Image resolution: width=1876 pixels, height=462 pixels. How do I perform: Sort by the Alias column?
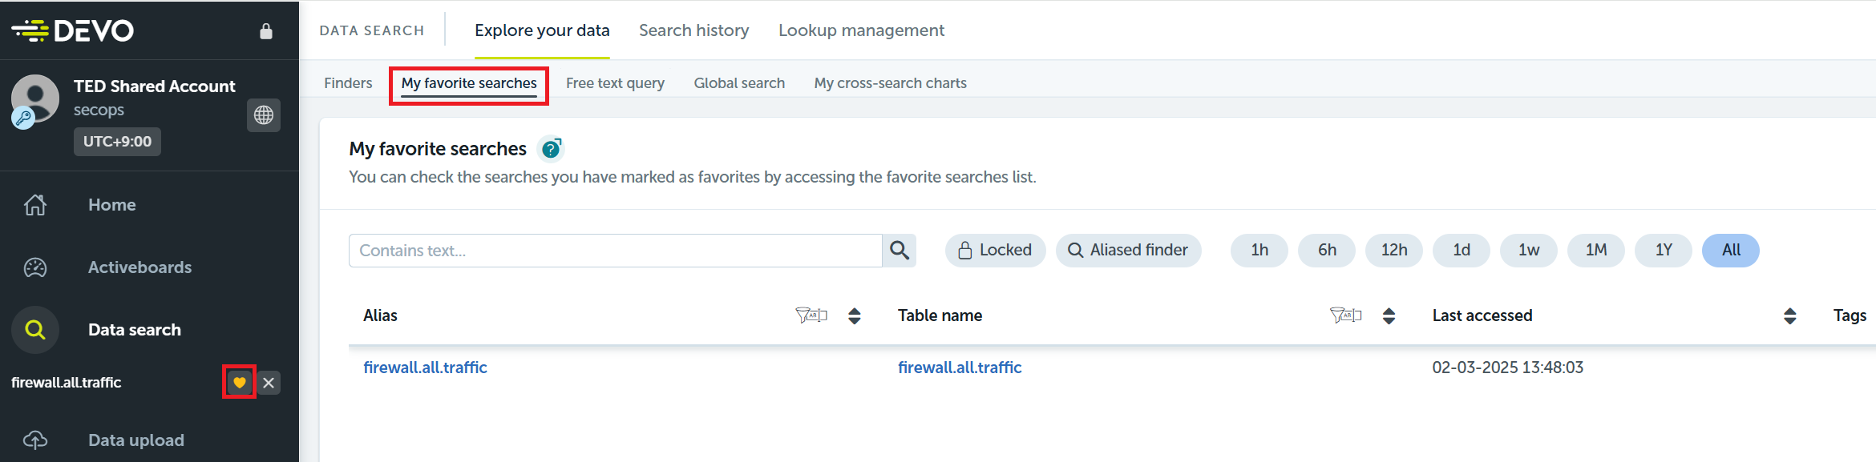click(x=855, y=316)
